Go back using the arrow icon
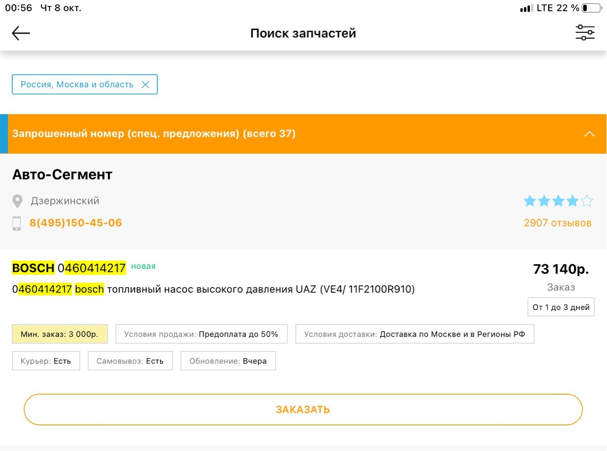 point(21,33)
